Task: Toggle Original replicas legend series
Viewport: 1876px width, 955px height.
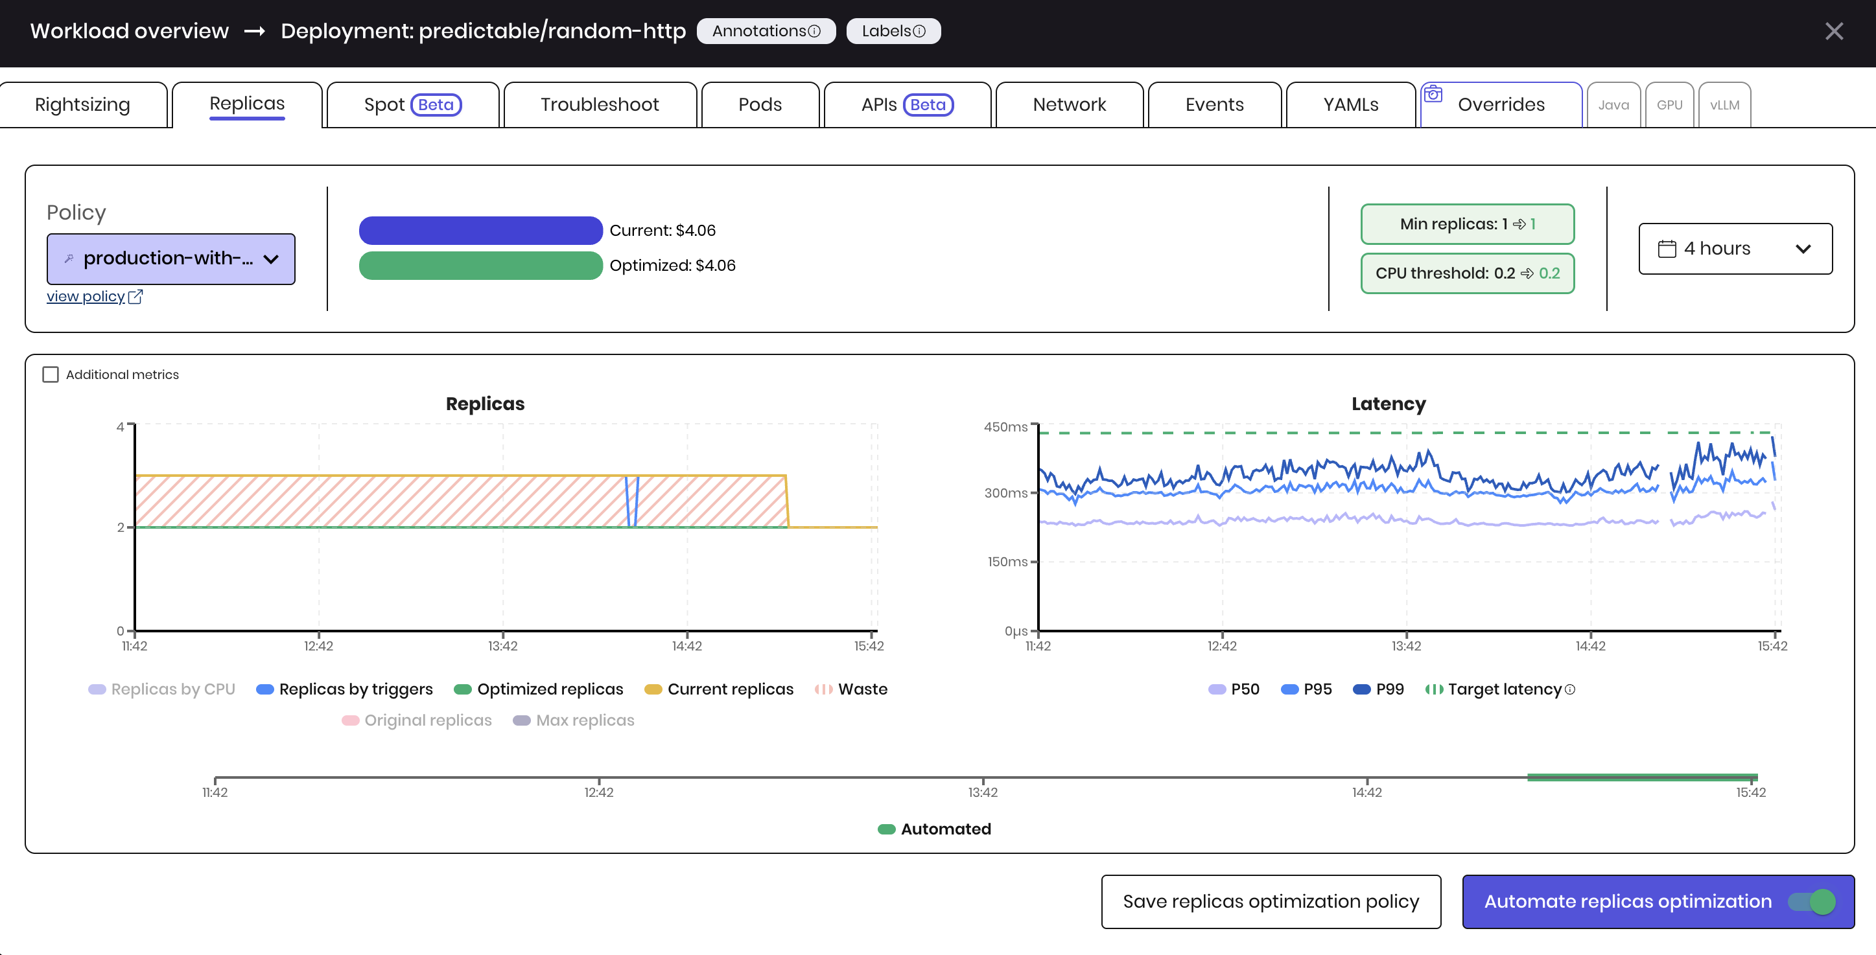Action: click(x=417, y=720)
